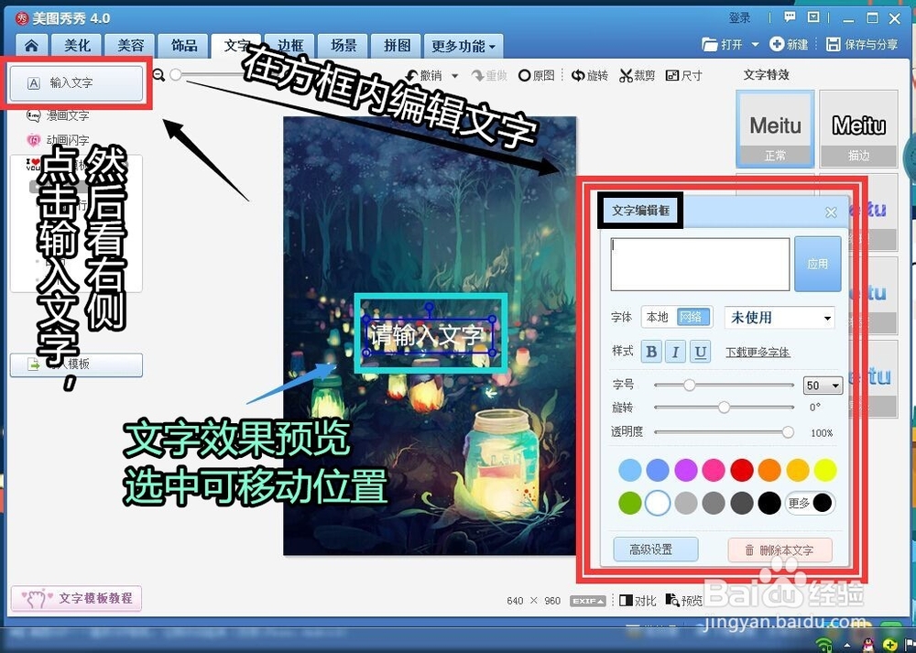Click the 新建 plus icon
The width and height of the screenshot is (916, 653).
point(777,44)
